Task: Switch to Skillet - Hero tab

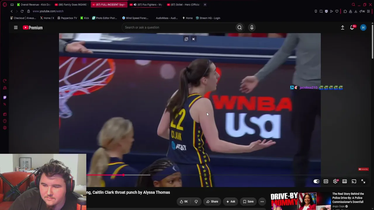Action: [x=183, y=5]
